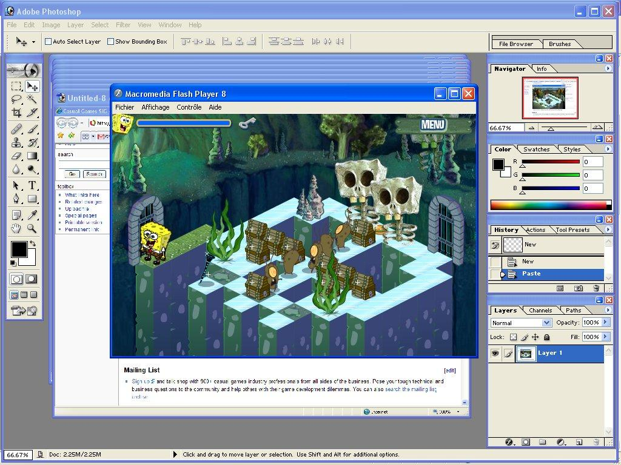Click create new layer icon in Layers panel
This screenshot has width=621, height=465.
pyautogui.click(x=579, y=442)
